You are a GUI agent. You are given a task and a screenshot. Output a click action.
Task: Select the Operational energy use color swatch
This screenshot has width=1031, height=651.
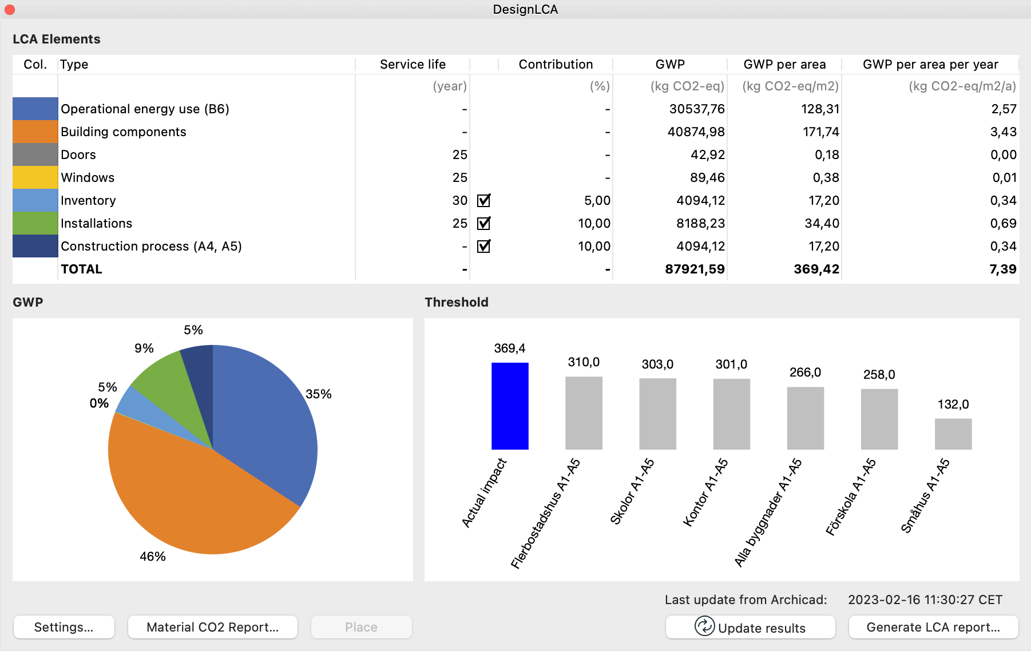(x=35, y=109)
